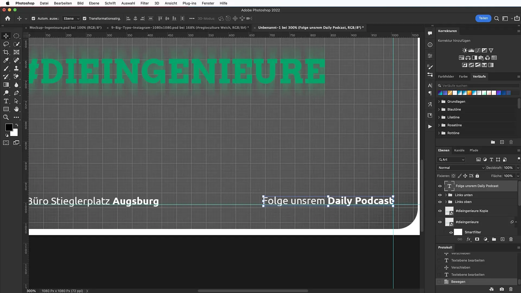521x293 pixels.
Task: Expand the Rottöne gradient group
Action: tap(439, 133)
